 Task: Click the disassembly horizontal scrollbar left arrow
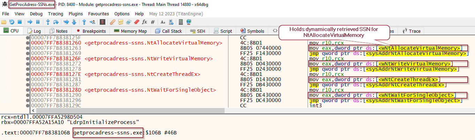coord(33,110)
